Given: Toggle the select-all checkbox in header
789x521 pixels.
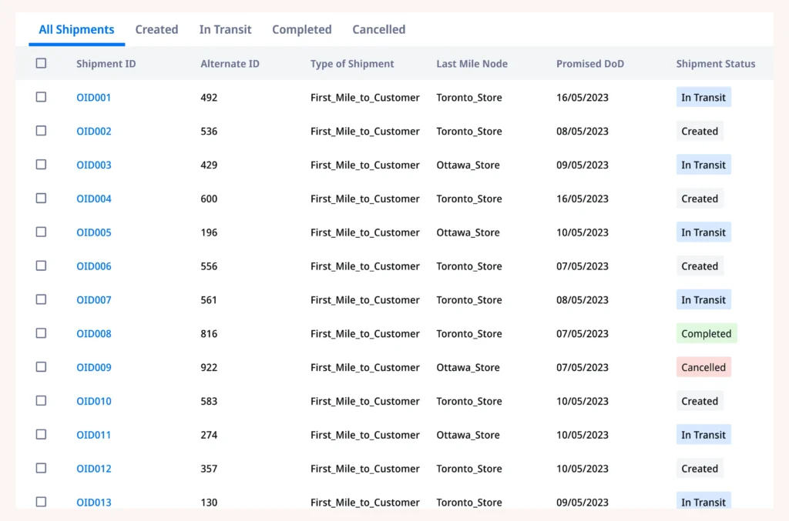Looking at the screenshot, I should (x=41, y=63).
